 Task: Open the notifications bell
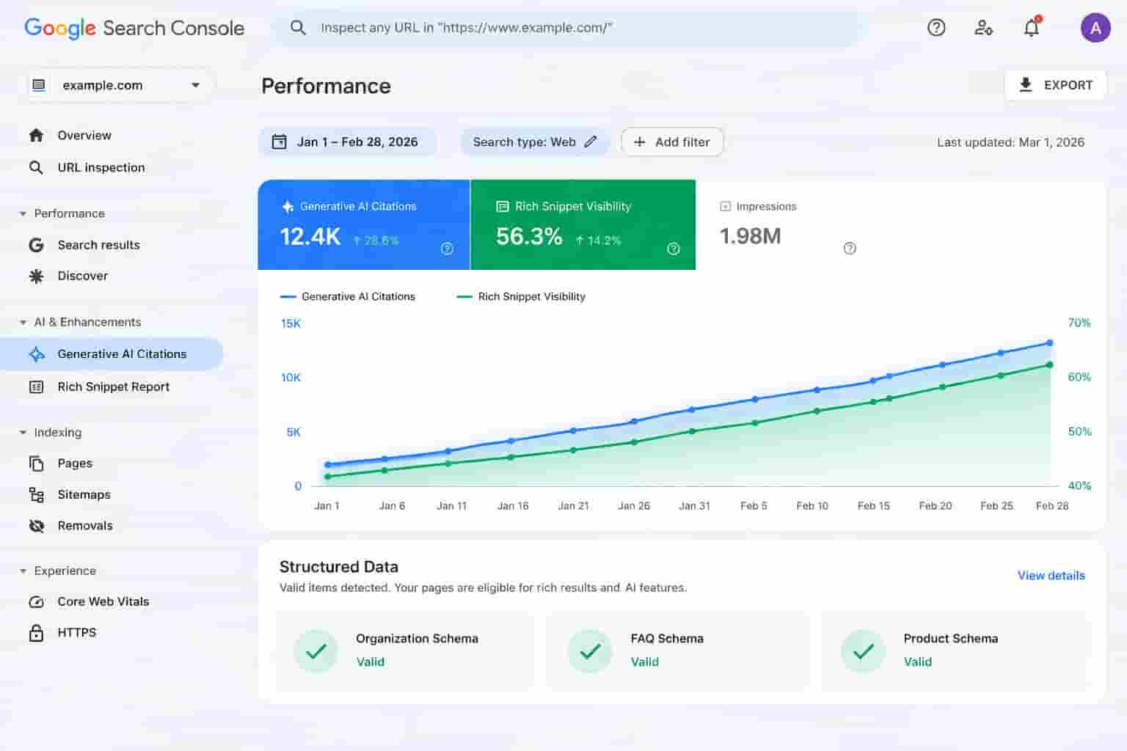1032,28
